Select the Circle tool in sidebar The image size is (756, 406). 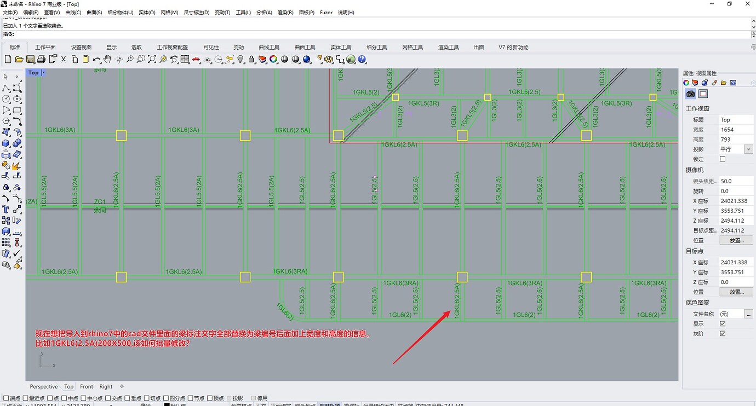tap(6, 99)
